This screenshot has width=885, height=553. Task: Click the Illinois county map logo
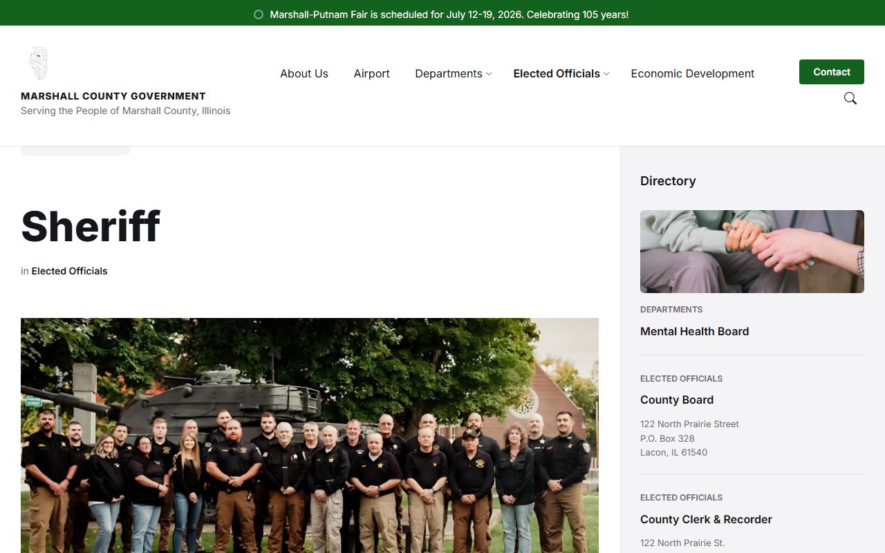click(x=38, y=64)
